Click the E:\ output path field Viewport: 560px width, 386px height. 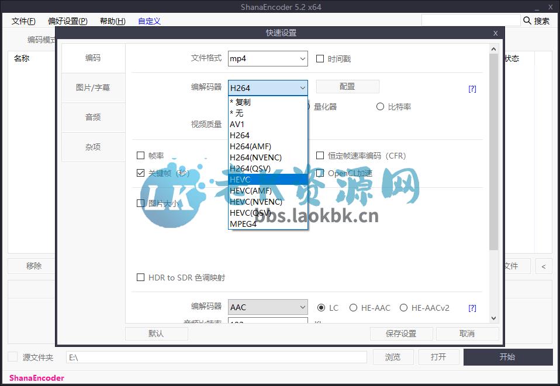216,357
